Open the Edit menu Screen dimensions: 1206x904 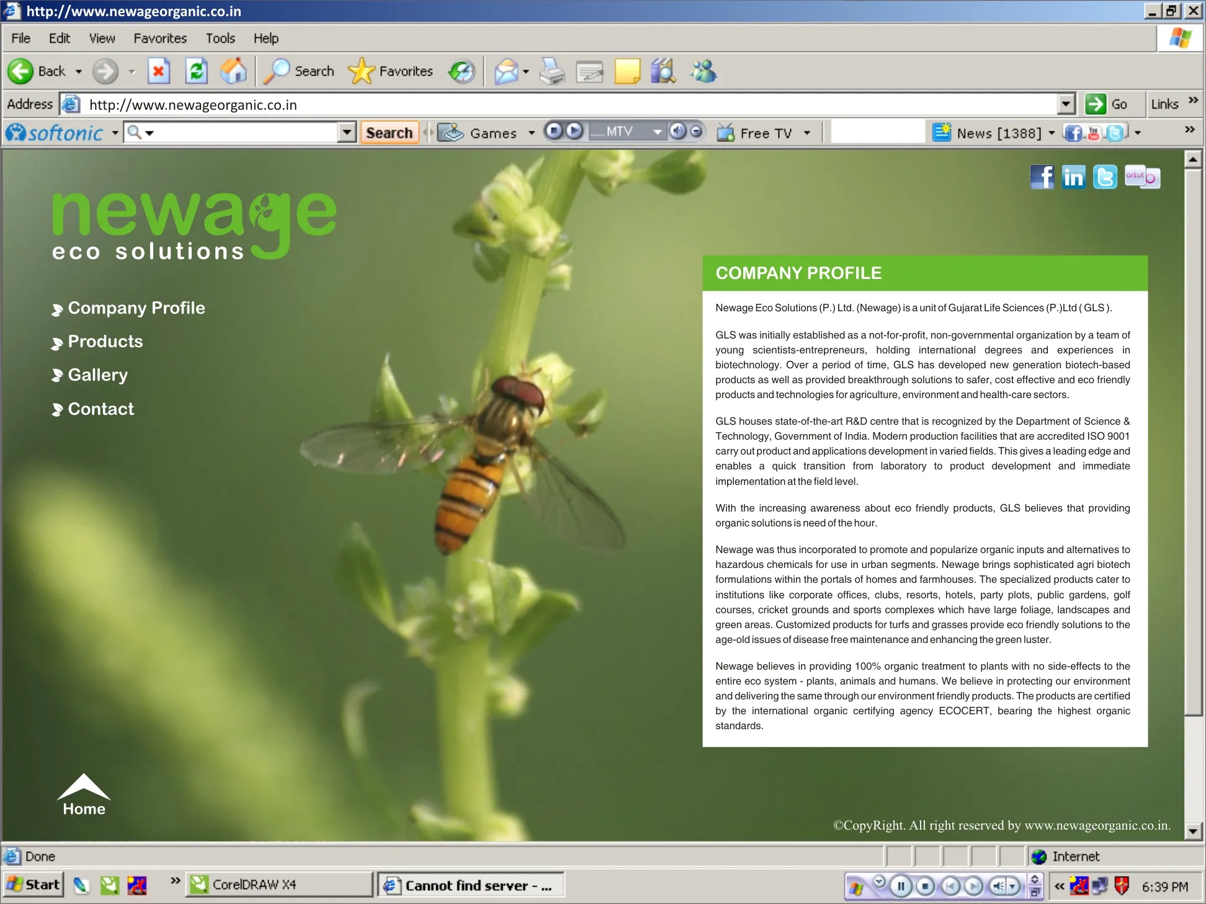(60, 38)
